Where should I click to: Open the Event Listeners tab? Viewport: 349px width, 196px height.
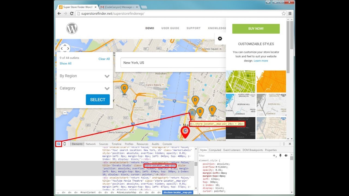click(x=232, y=150)
